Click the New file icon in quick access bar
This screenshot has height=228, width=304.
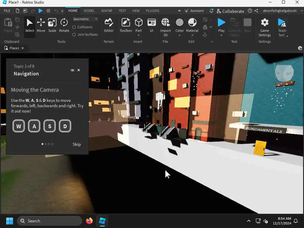point(18,11)
